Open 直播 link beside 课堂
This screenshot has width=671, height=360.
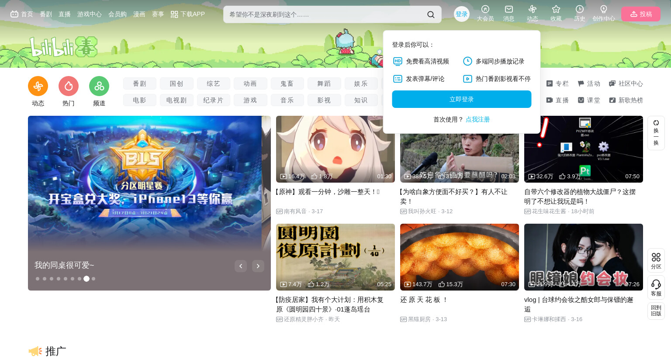[x=557, y=100]
